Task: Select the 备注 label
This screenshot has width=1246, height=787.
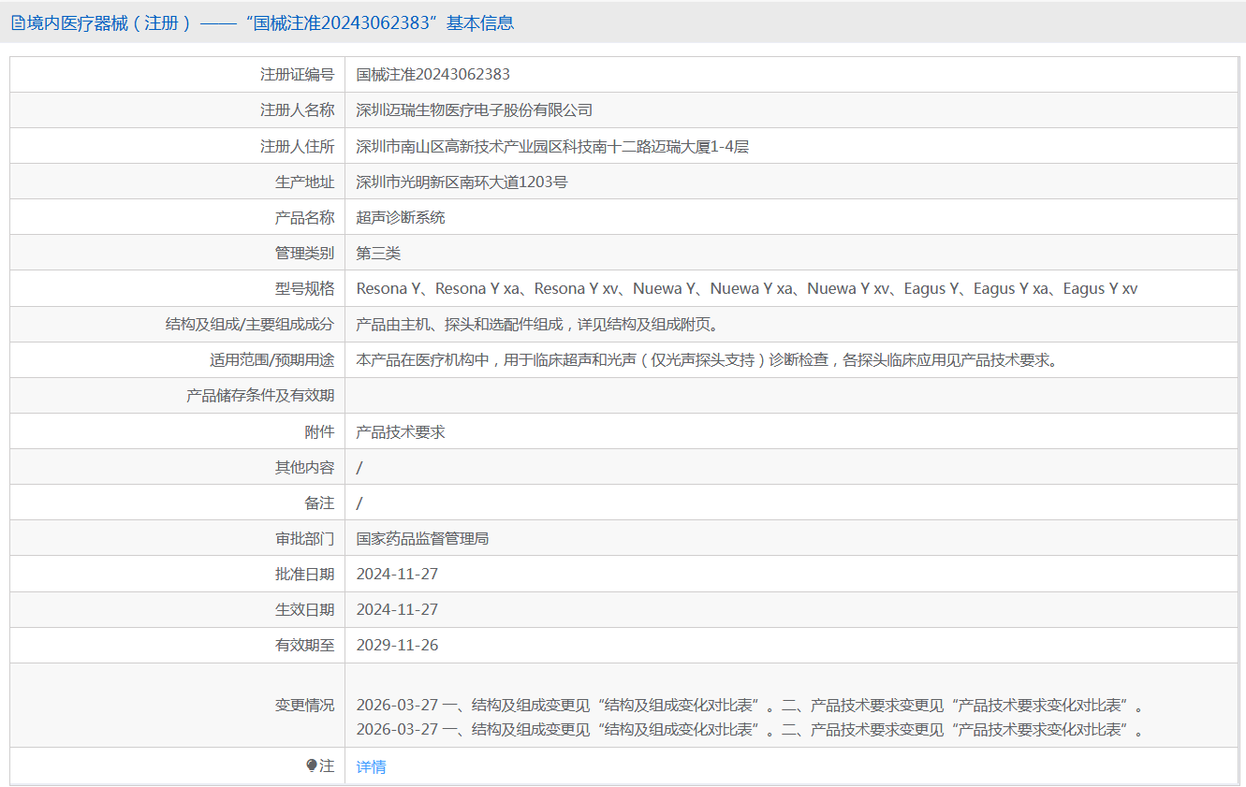Action: [319, 503]
